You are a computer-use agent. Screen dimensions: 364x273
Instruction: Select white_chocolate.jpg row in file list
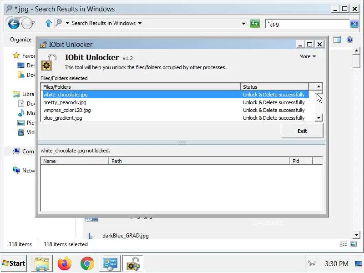click(176, 95)
